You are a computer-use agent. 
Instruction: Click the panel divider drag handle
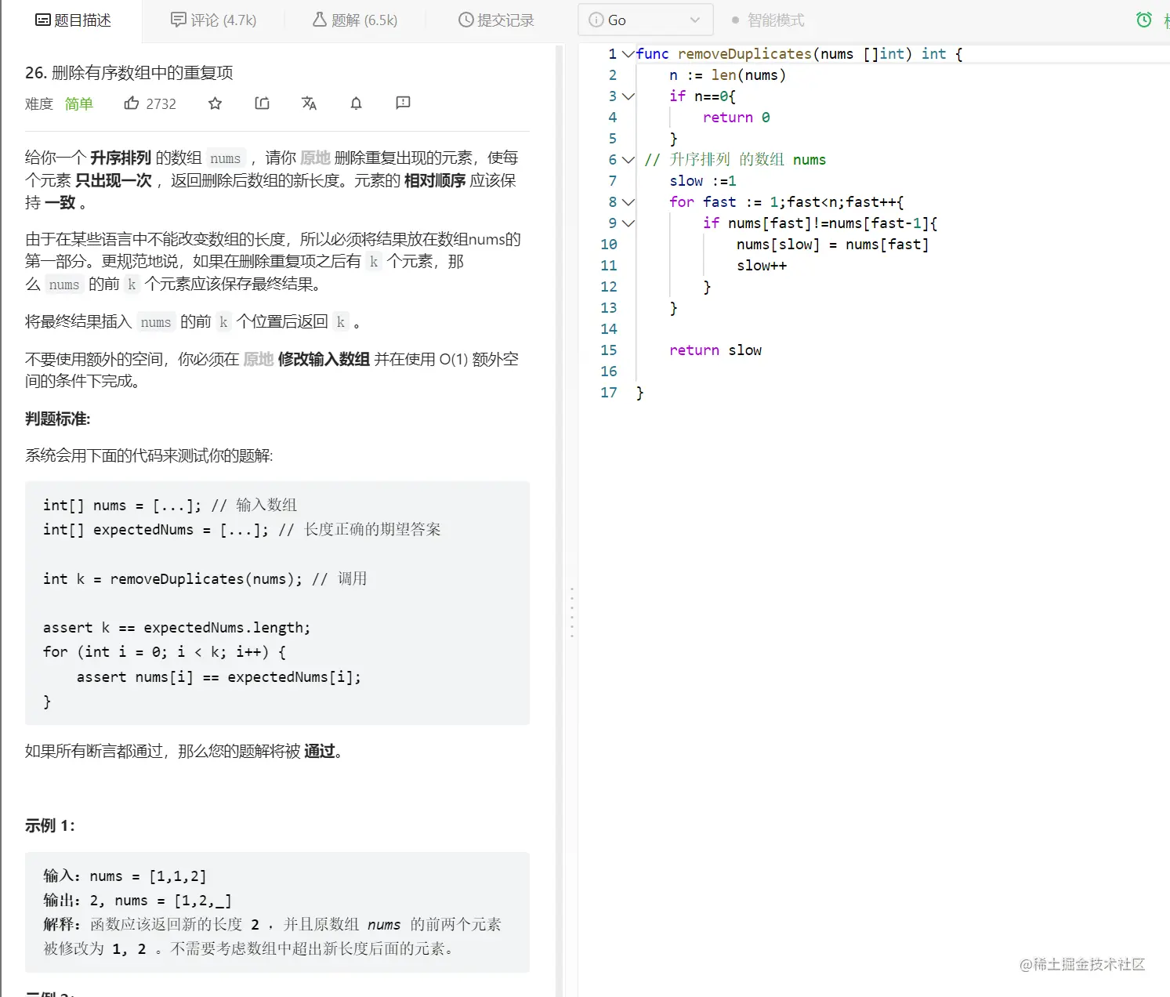click(x=572, y=612)
